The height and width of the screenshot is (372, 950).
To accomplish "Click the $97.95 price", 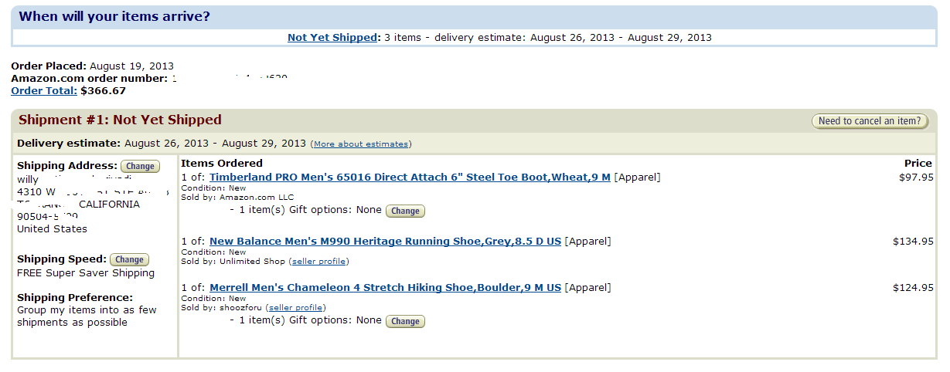I will (916, 177).
